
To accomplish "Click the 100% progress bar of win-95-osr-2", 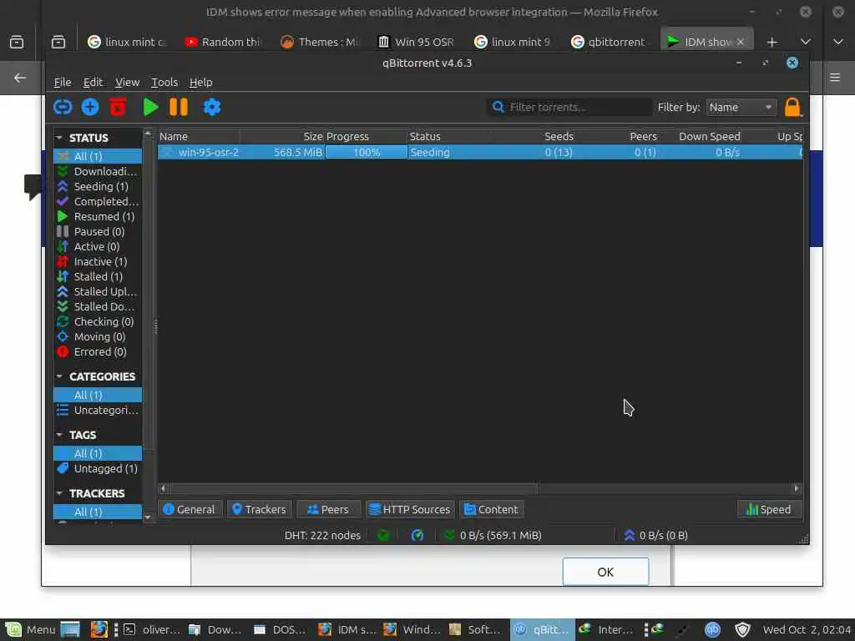I will [x=367, y=153].
